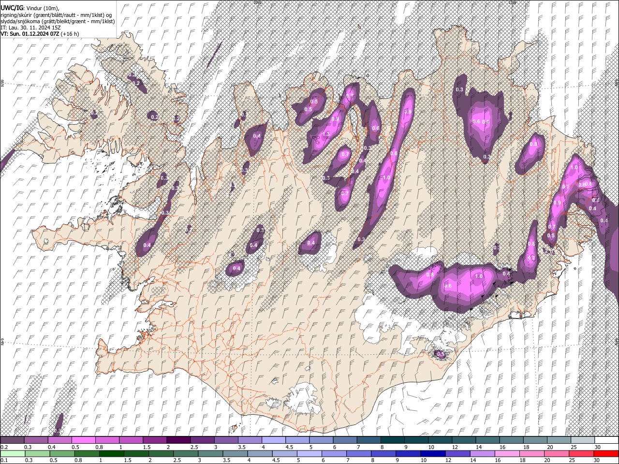Click the '1.3' precipitation value on the map
Viewport: 619px width, 464px height.
(326, 134)
